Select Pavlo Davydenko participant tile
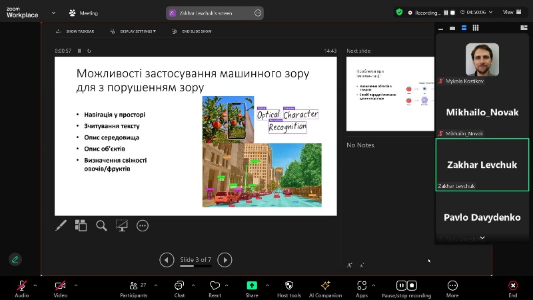The height and width of the screenshot is (300, 533). (x=482, y=217)
